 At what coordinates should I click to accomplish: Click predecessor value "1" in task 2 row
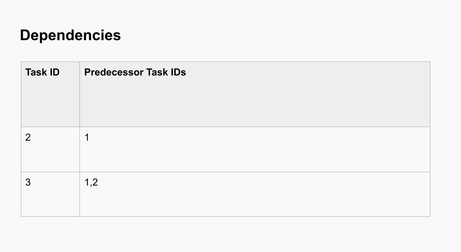coord(87,137)
